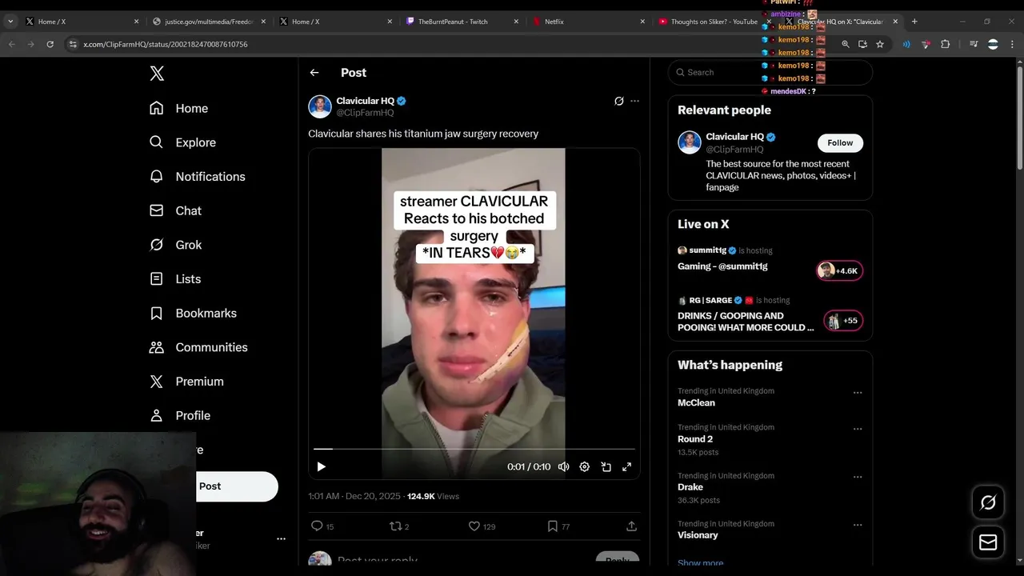The height and width of the screenshot is (576, 1024).
Task: Click the post timestamp Dec 20, 2025
Action: [x=354, y=496]
